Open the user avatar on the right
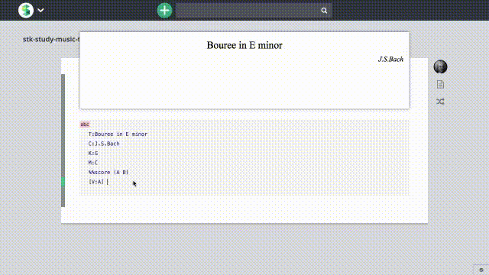Image resolution: width=489 pixels, height=275 pixels. (x=440, y=66)
